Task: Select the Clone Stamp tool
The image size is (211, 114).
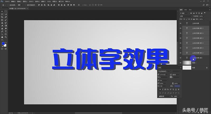Action: pyautogui.click(x=2, y=23)
